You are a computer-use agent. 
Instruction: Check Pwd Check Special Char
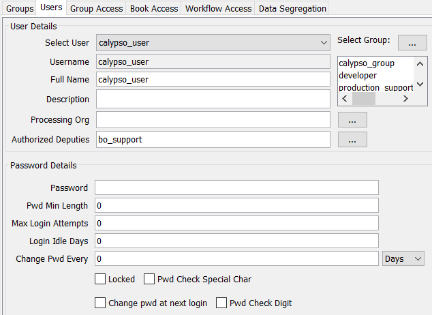pos(149,279)
